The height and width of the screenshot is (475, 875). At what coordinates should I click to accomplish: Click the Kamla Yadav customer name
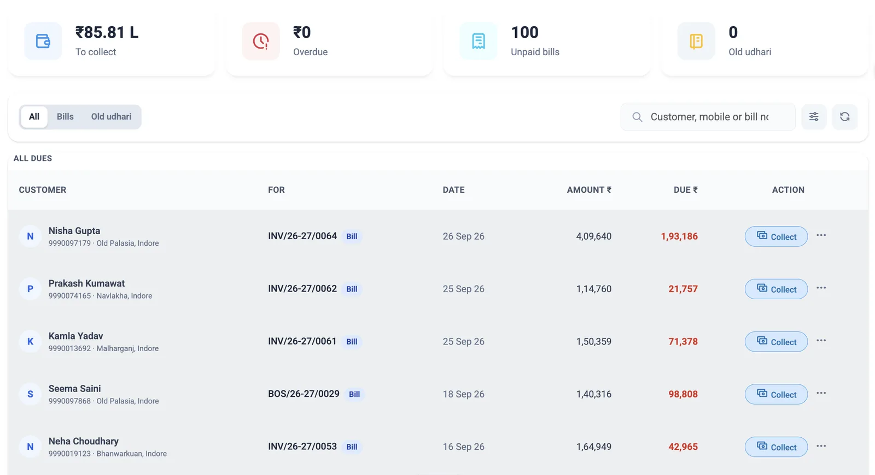click(75, 336)
